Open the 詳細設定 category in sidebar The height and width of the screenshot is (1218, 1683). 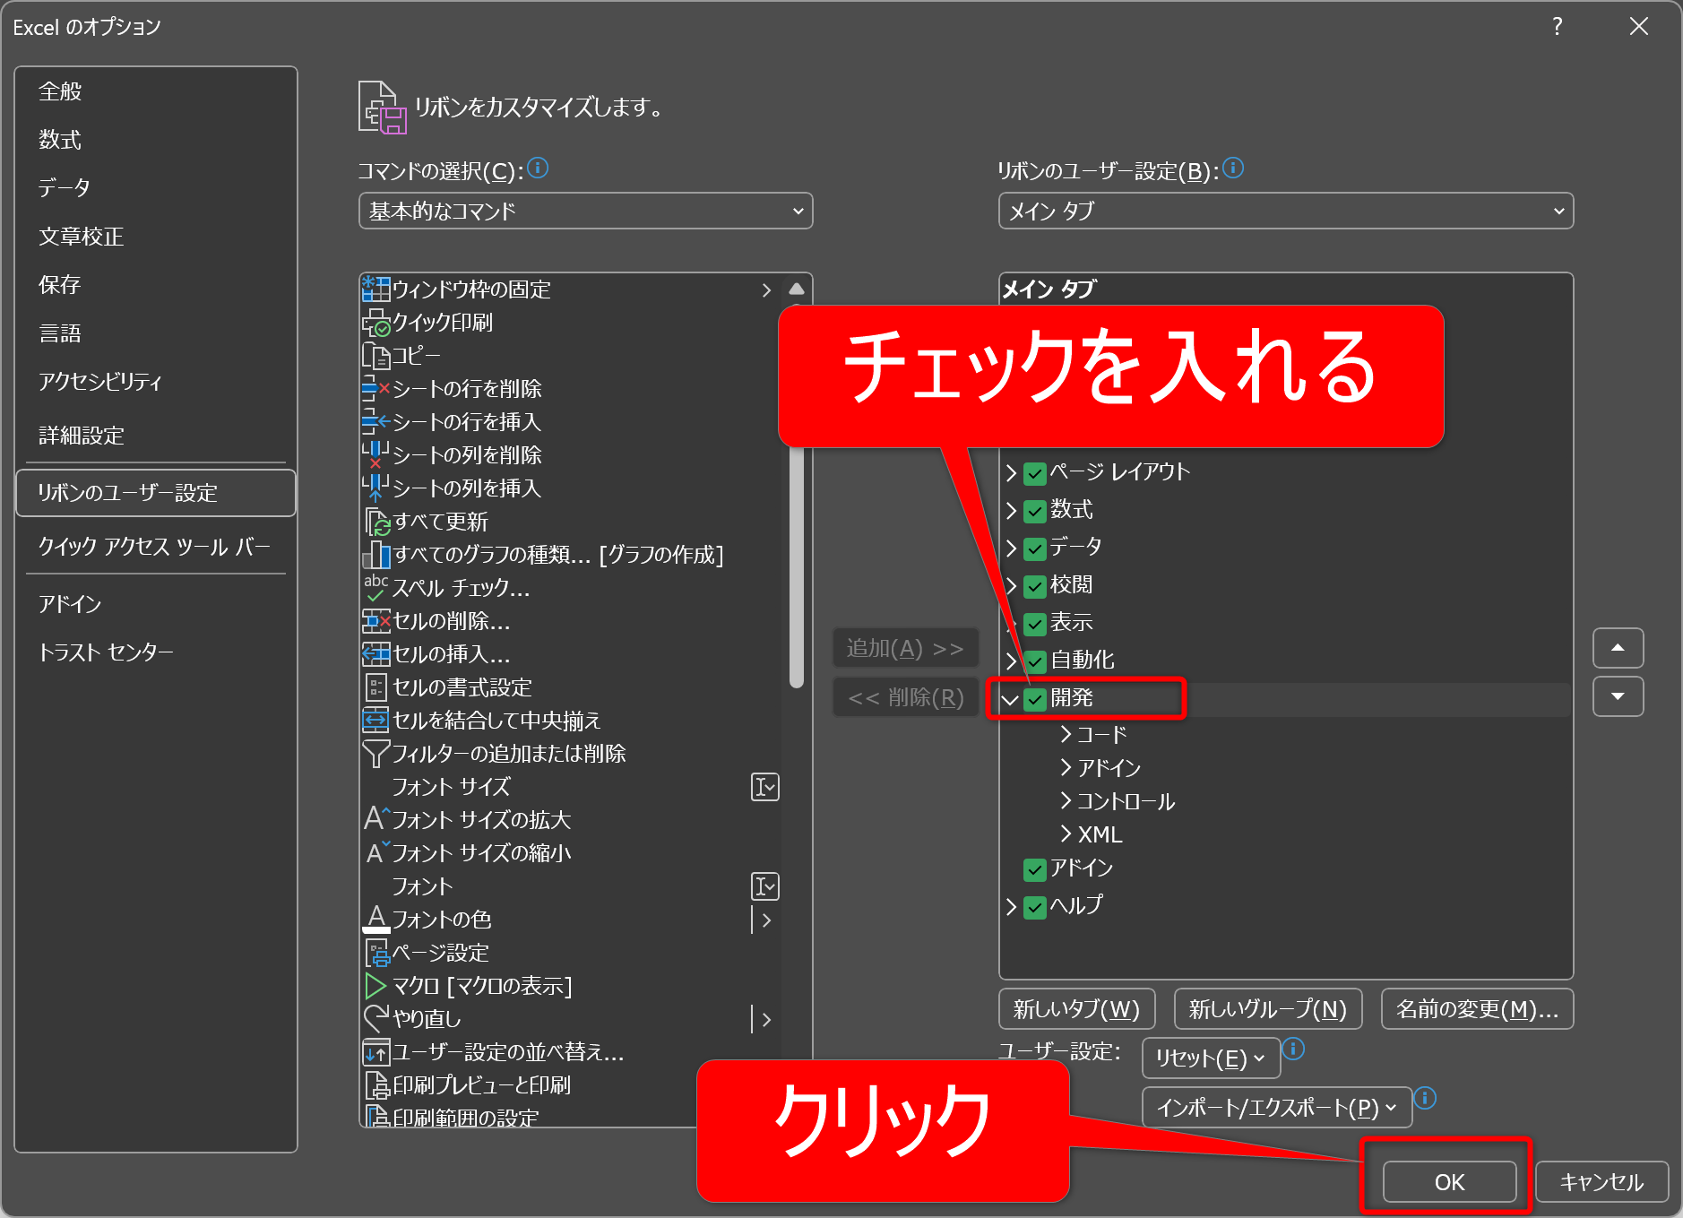click(82, 436)
